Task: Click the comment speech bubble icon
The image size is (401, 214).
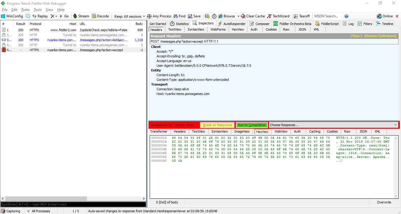Action: [x=28, y=16]
